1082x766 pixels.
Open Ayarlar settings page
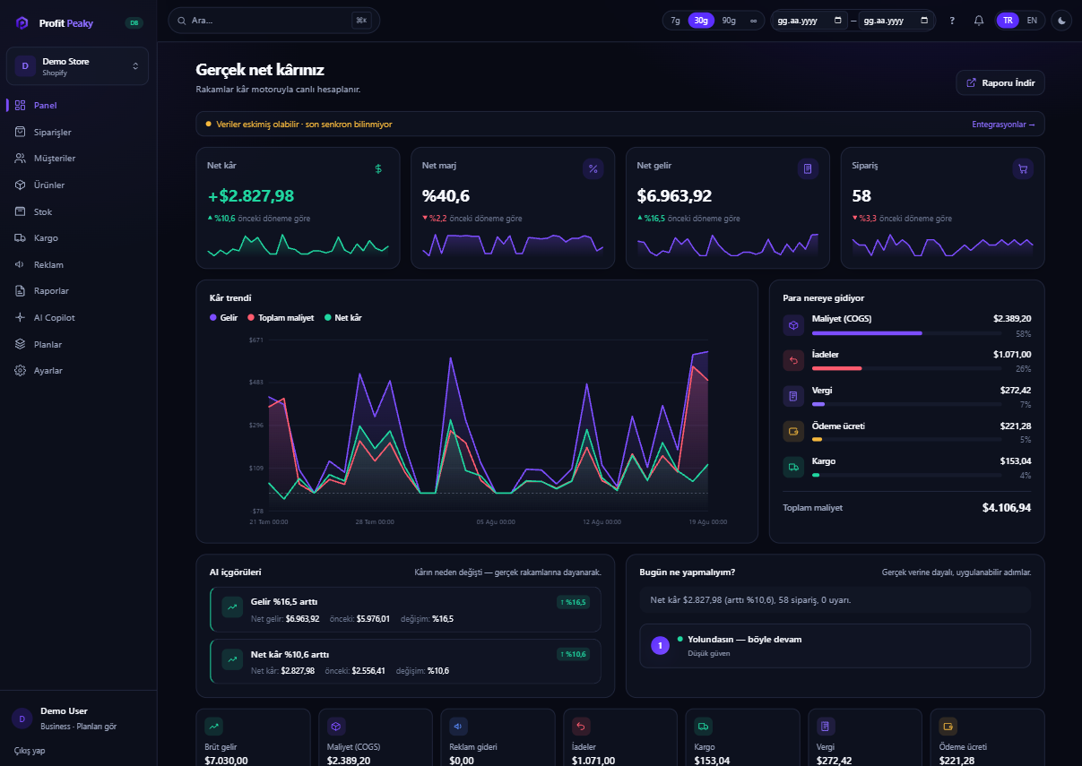point(79,370)
